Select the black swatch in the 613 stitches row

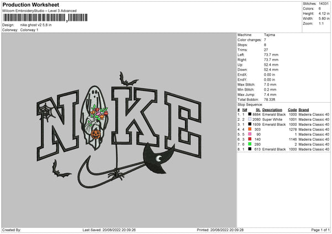pyautogui.click(x=250, y=149)
